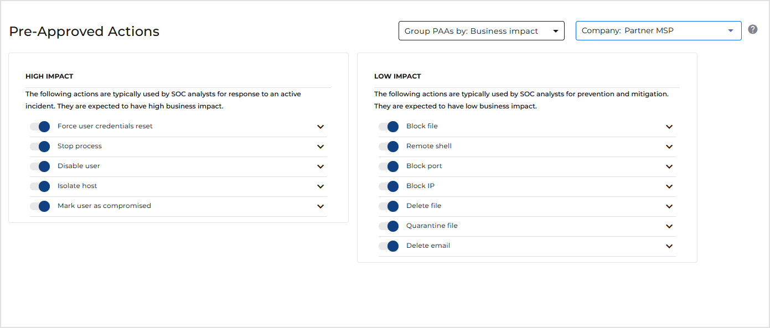Turn off Mark user as compromised
Viewport: 770px width, 328px height.
tap(40, 206)
